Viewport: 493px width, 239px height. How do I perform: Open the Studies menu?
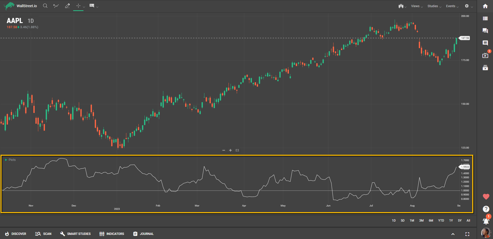(434, 6)
